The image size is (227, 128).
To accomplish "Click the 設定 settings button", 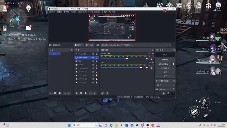I will (165, 72).
